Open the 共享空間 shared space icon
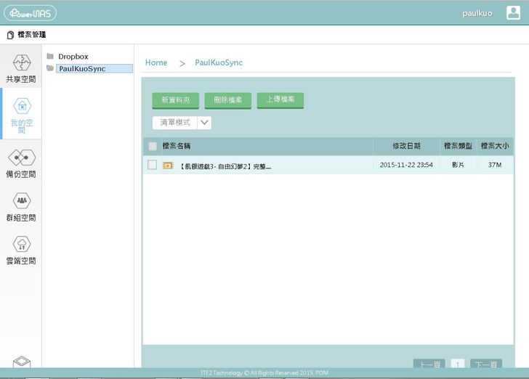This screenshot has height=379, width=529. 21,62
